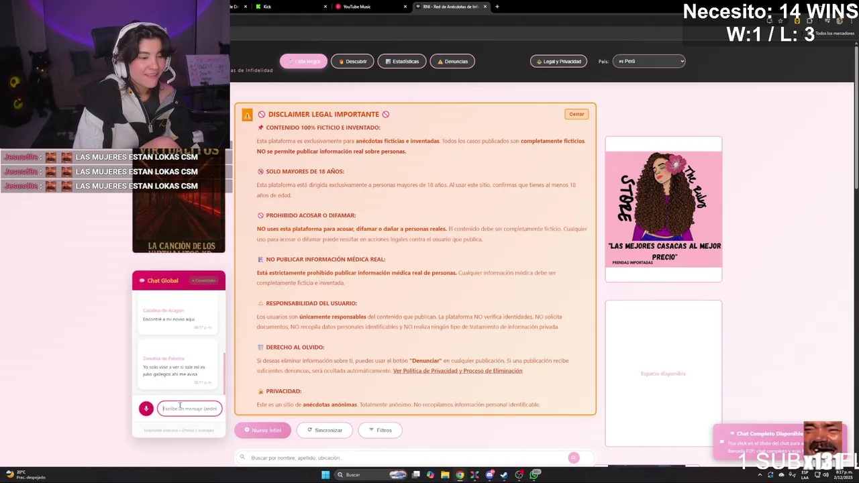This screenshot has height=483, width=859.
Task: Open the Windows Start menu
Action: click(x=325, y=475)
